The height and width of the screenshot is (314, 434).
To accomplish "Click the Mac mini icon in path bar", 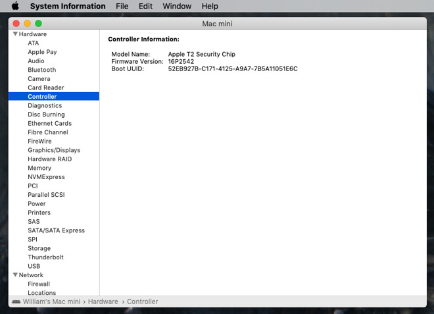I will coord(16,301).
